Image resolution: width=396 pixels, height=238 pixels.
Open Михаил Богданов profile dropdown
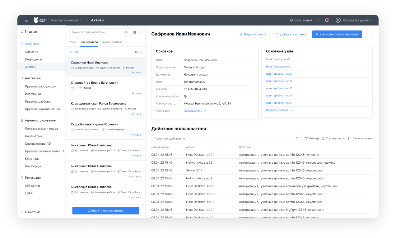(x=354, y=20)
